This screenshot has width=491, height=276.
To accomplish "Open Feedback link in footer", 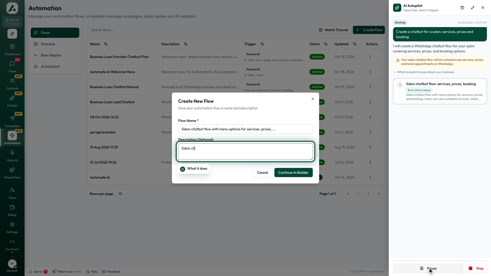I will (111, 272).
